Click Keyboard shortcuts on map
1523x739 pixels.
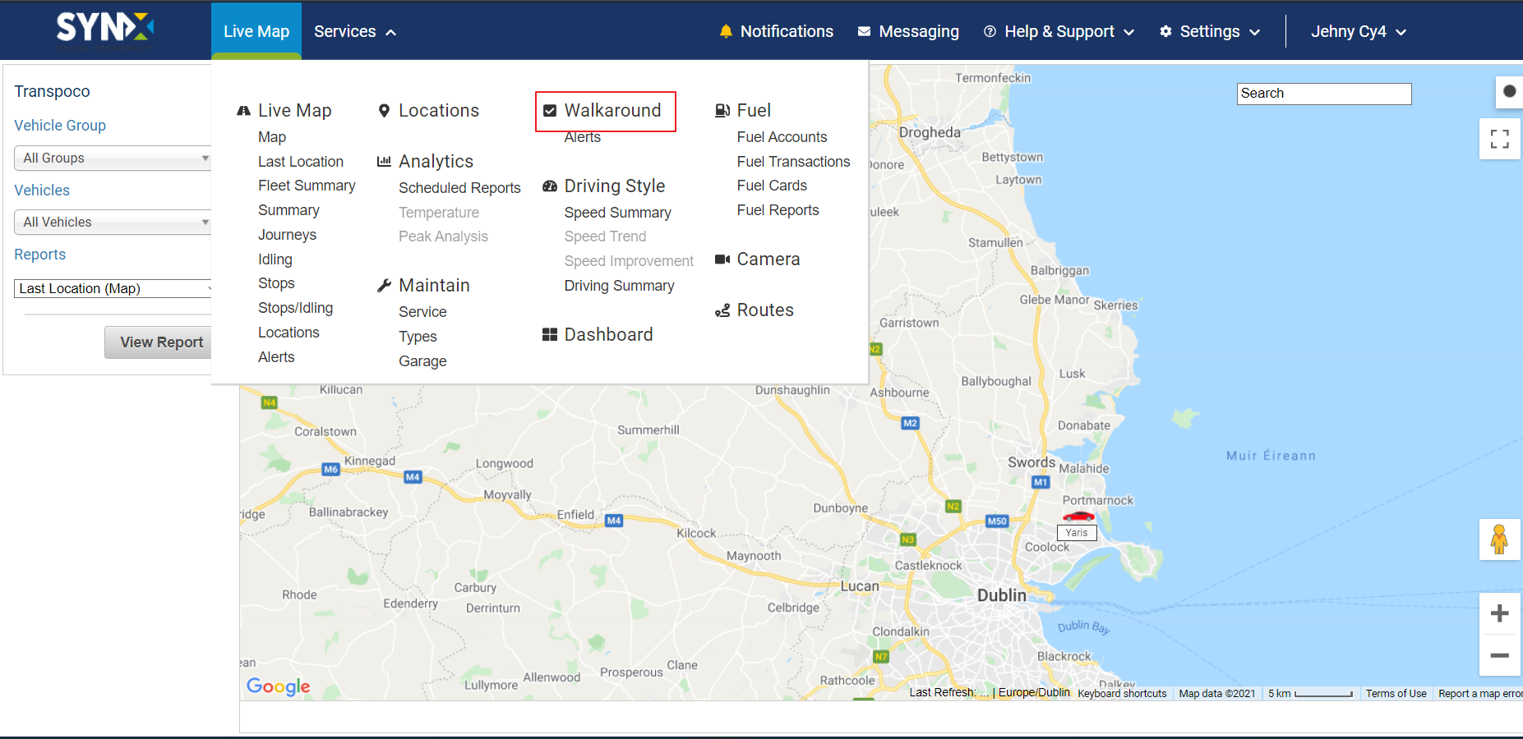(x=1122, y=694)
